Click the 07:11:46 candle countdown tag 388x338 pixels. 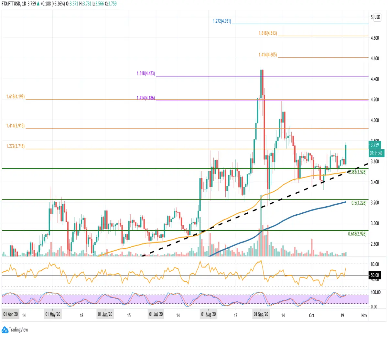coord(376,153)
